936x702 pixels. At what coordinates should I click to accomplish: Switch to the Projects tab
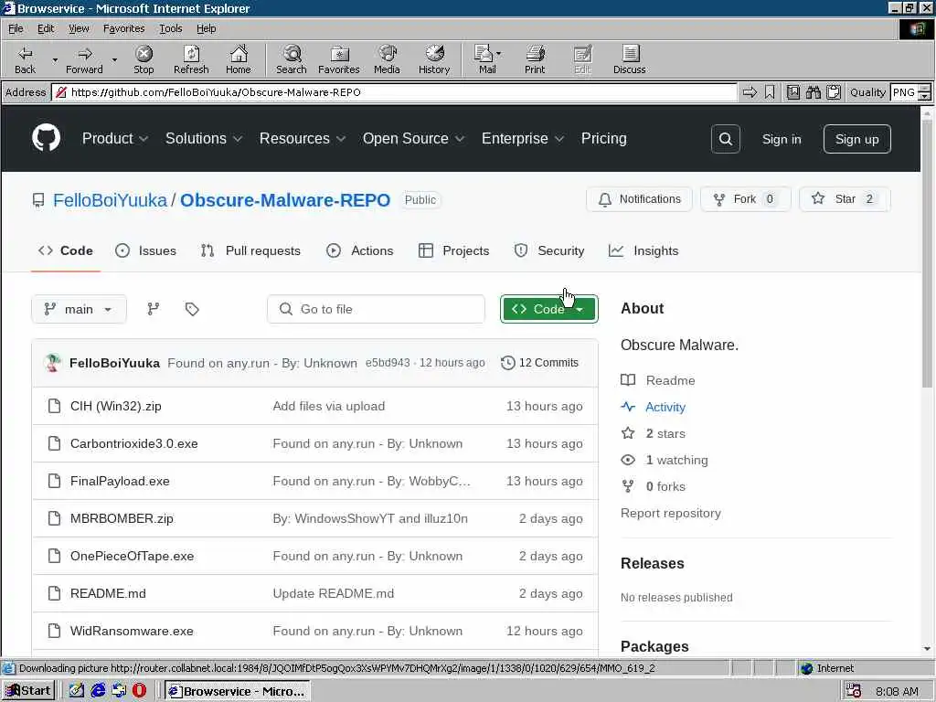click(453, 250)
